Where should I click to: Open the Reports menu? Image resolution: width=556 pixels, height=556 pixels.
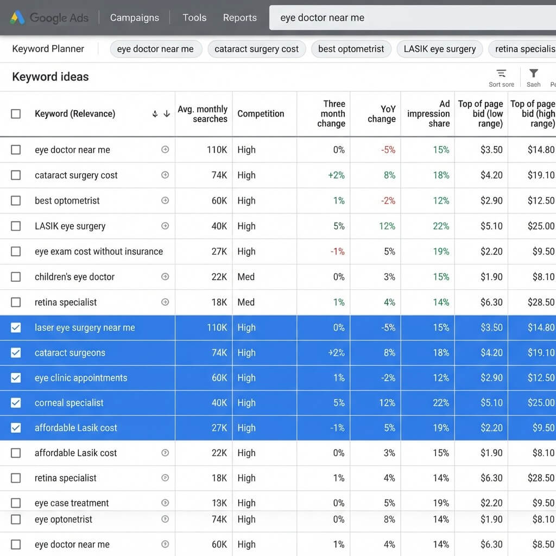point(239,17)
